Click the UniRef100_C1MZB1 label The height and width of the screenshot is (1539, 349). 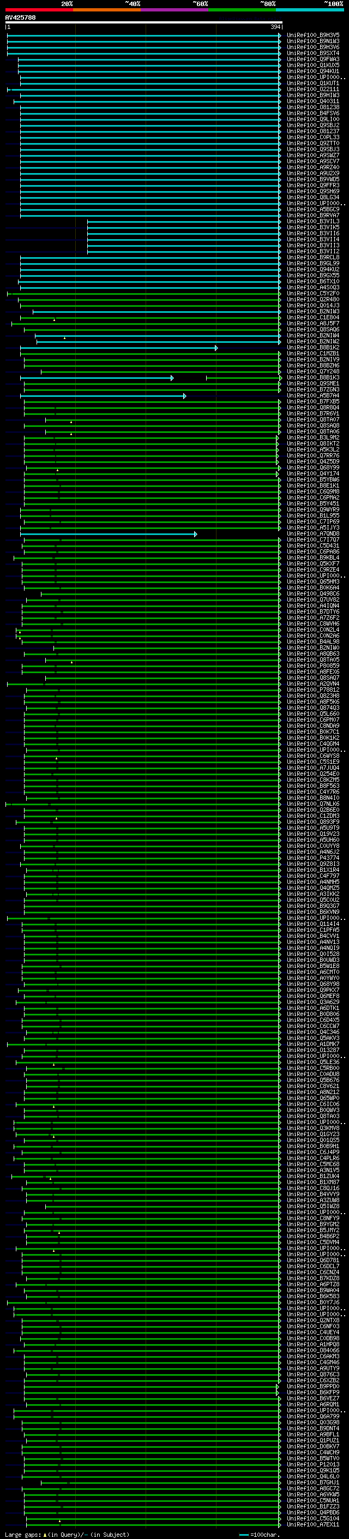tap(313, 354)
